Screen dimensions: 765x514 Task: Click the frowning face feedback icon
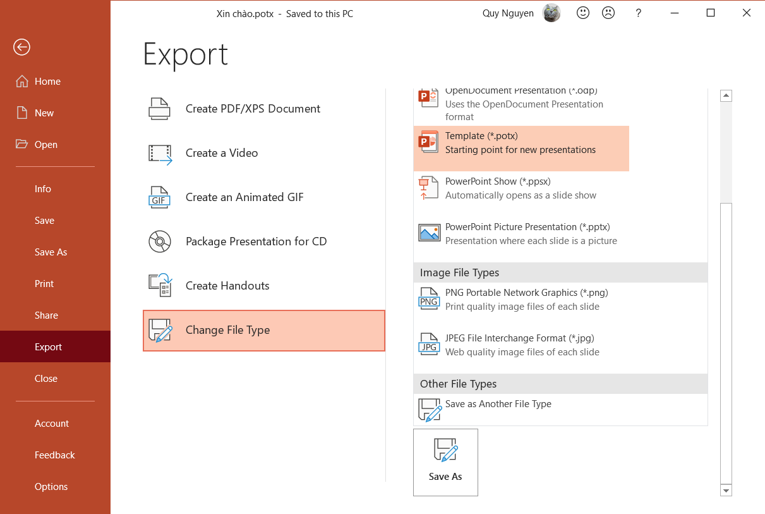pyautogui.click(x=608, y=13)
